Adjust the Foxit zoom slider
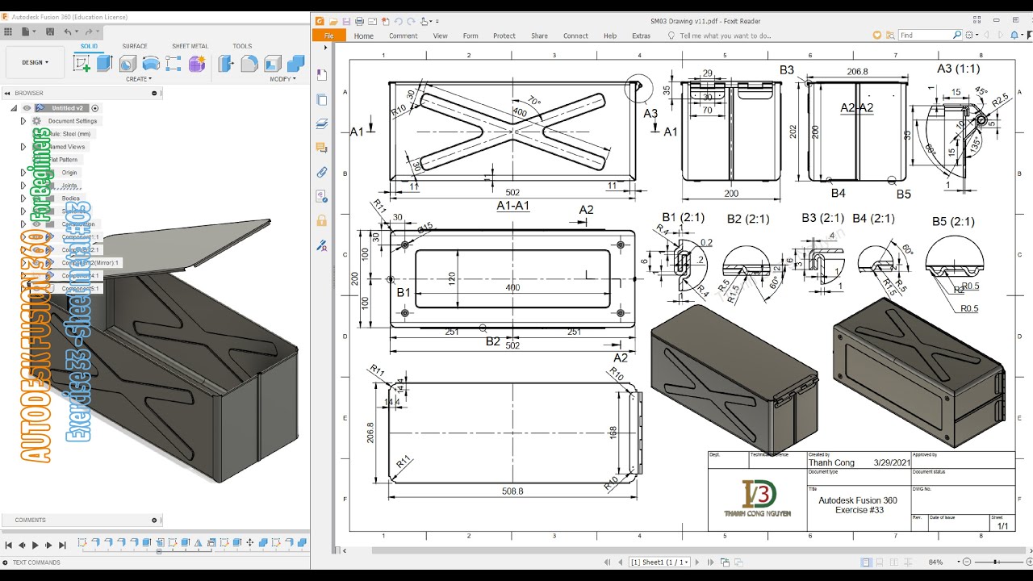This screenshot has height=581, width=1033. pos(997,562)
